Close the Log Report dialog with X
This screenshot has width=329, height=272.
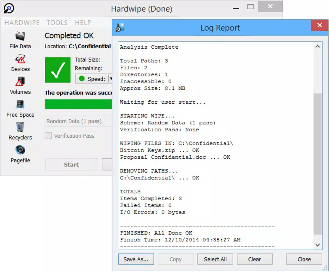tap(319, 25)
